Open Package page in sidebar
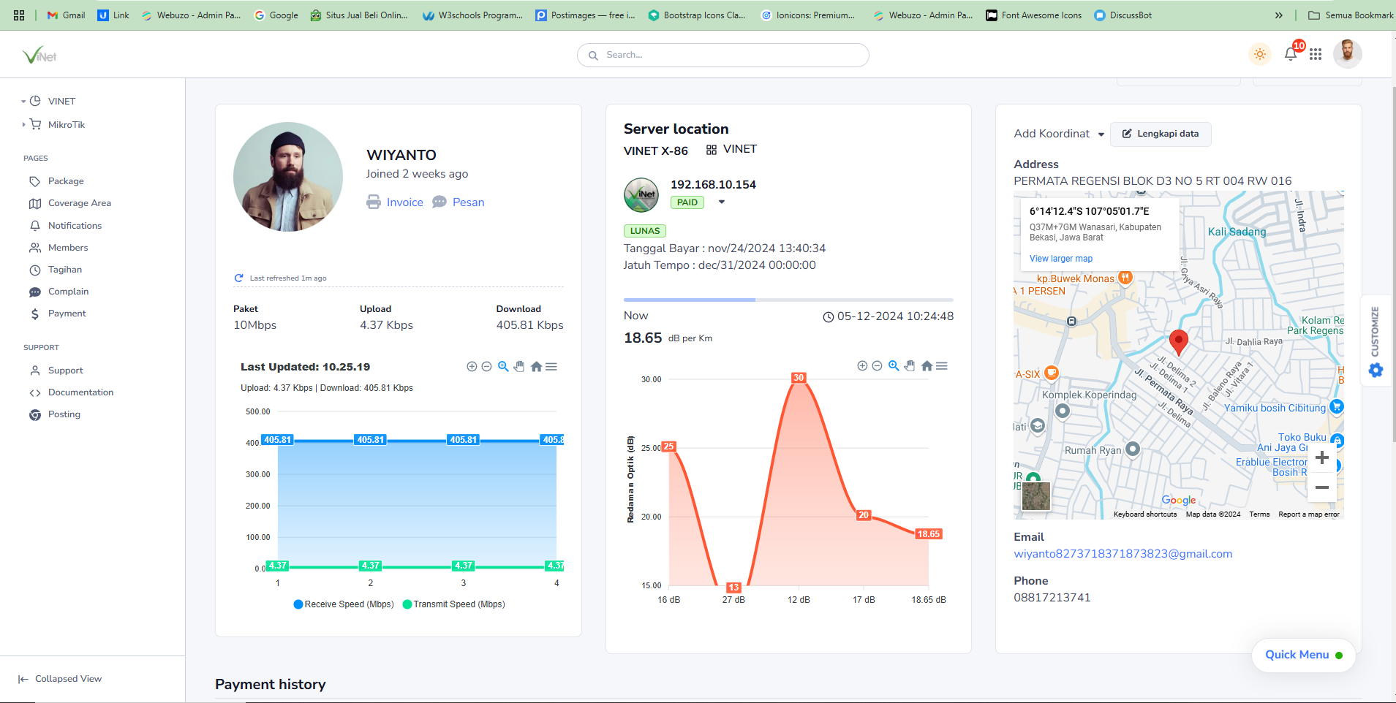Viewport: 1396px width, 703px height. tap(66, 181)
